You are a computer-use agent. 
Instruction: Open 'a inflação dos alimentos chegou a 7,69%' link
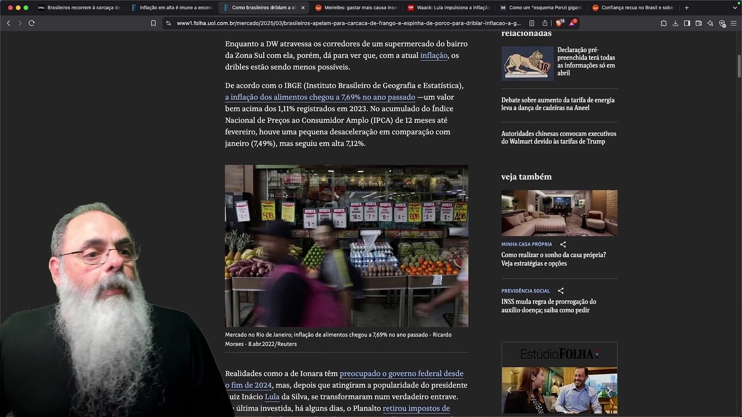pyautogui.click(x=320, y=97)
